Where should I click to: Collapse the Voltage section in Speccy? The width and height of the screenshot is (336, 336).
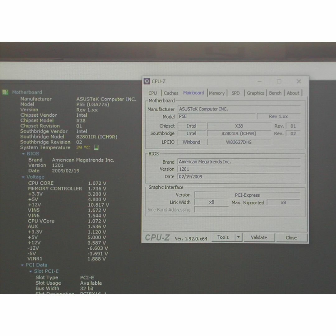pos(23,177)
